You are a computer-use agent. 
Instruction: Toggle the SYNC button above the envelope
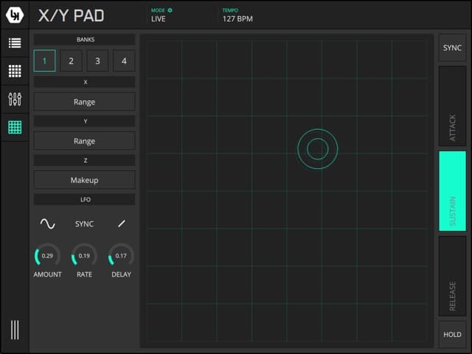[452, 48]
